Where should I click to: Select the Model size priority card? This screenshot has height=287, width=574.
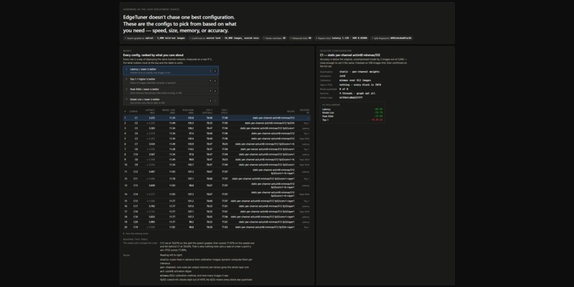(171, 101)
